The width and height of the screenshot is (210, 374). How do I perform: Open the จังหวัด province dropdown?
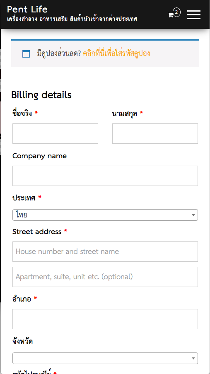pyautogui.click(x=105, y=358)
